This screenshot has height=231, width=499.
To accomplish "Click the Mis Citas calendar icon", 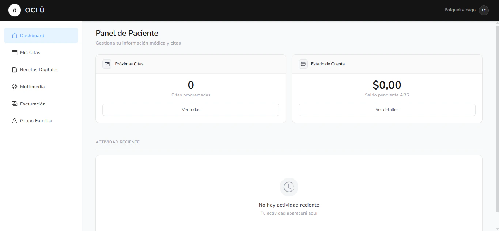I will point(15,53).
